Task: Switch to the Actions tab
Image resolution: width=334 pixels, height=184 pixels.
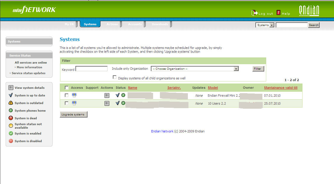Action: click(112, 24)
